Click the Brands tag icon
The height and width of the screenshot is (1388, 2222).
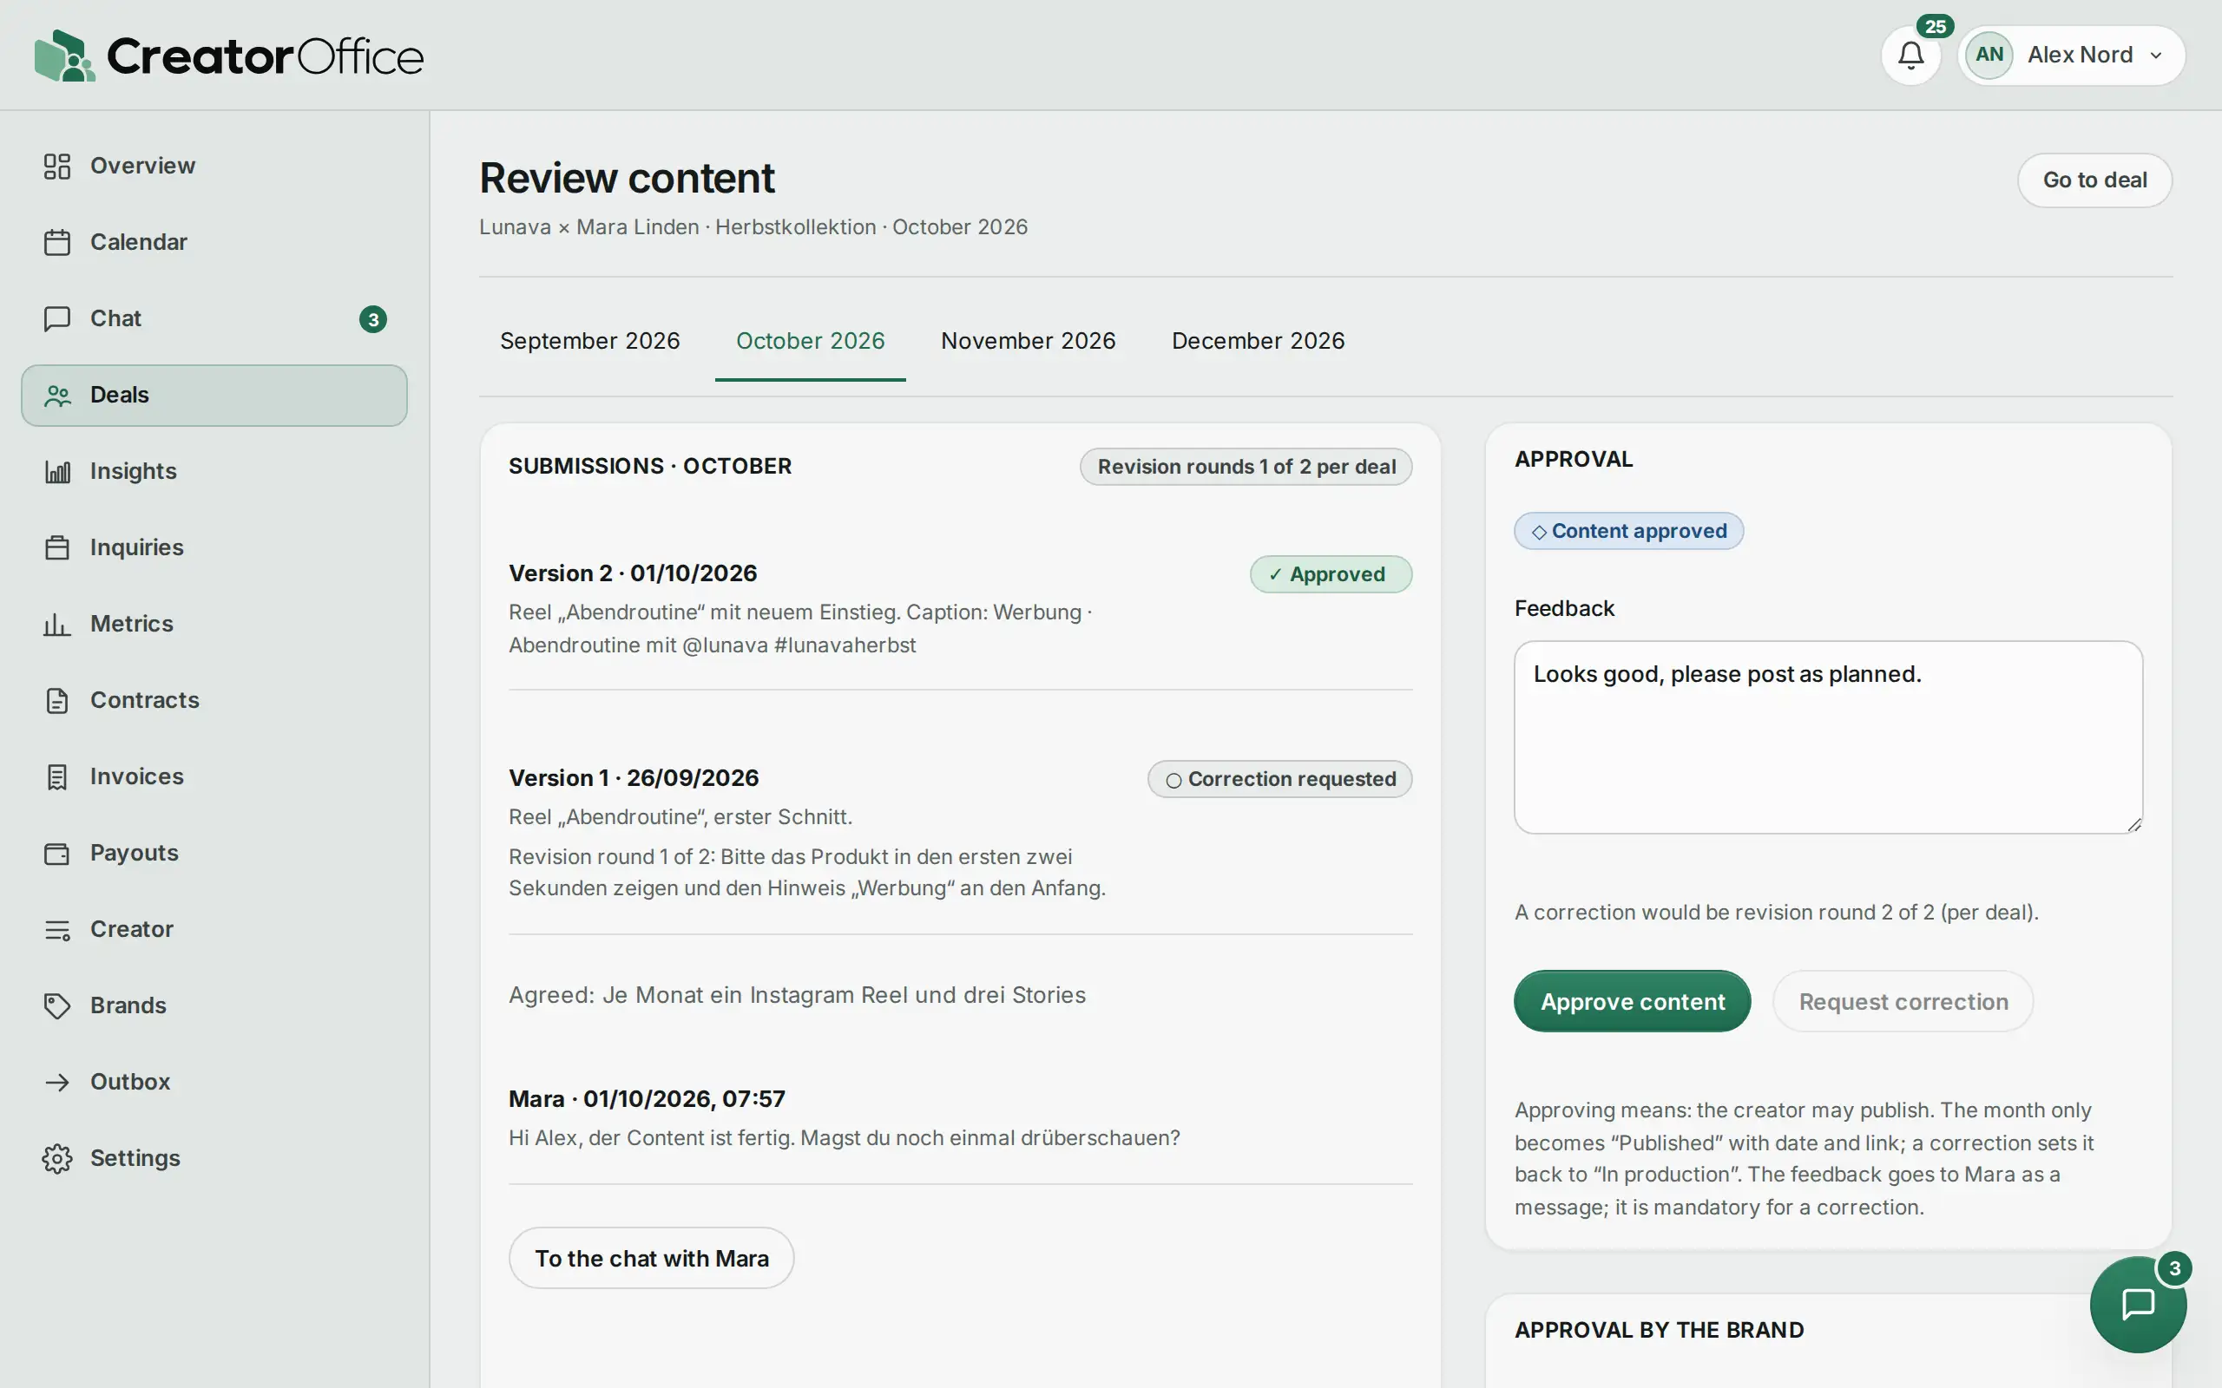pos(57,1006)
